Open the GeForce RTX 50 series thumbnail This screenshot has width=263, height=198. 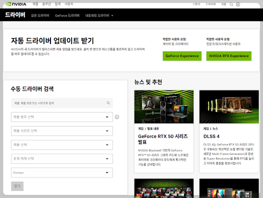(164, 106)
